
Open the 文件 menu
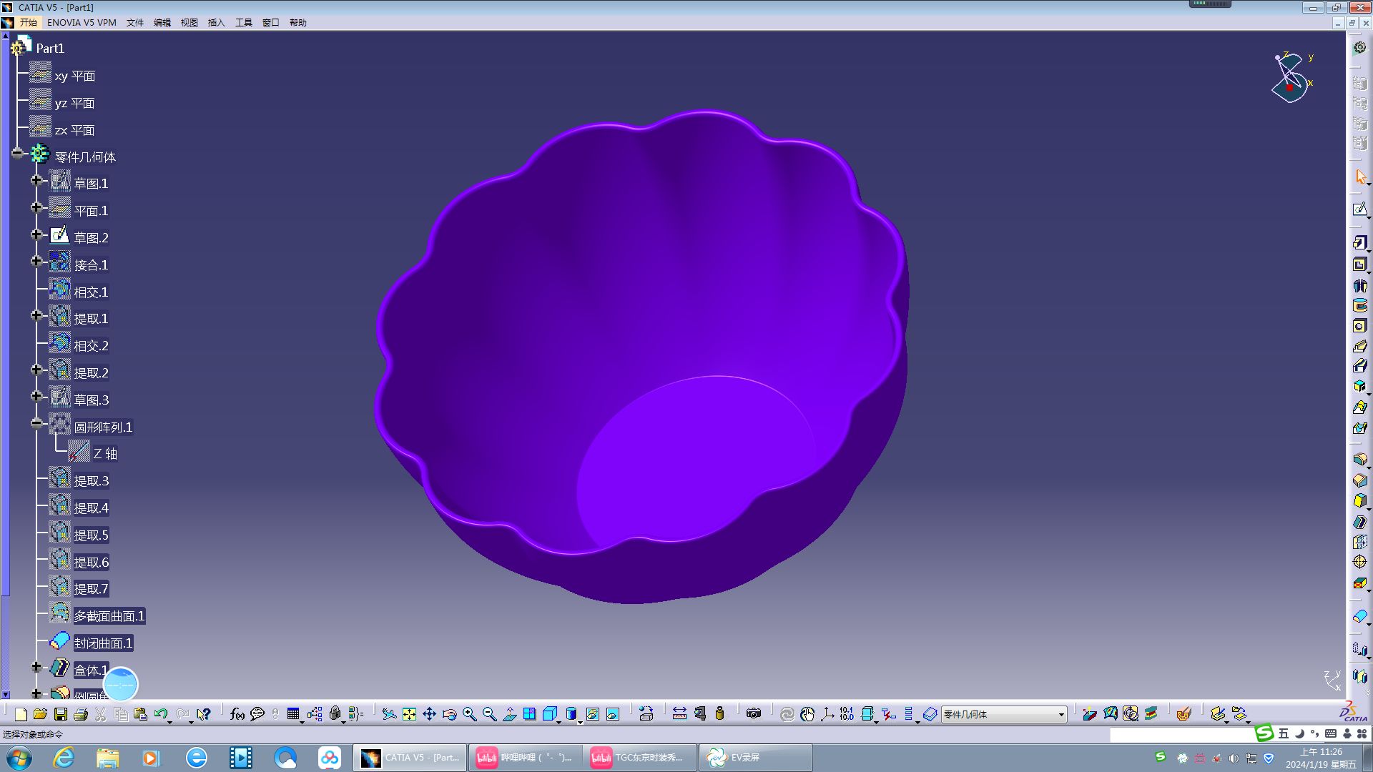pyautogui.click(x=135, y=23)
